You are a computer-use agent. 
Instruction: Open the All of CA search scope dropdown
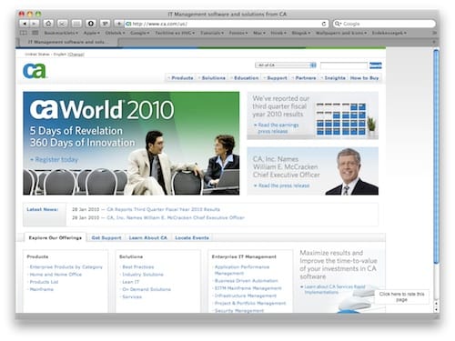point(286,65)
